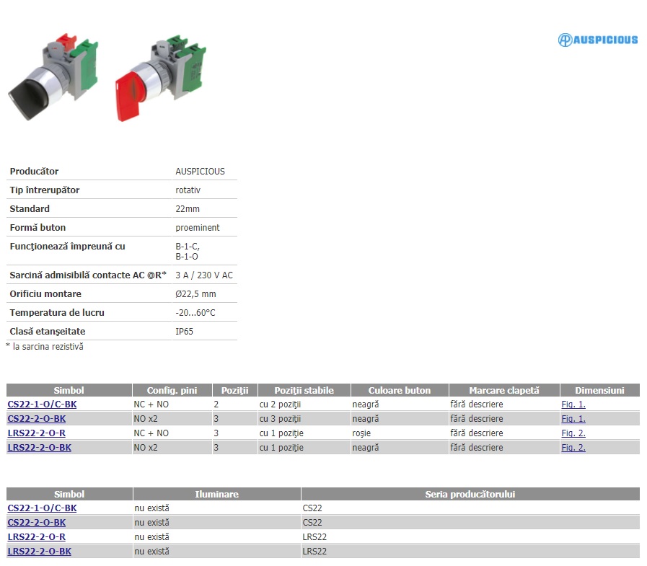Click the 'Producător' specification label
647x566 pixels.
[x=34, y=171]
